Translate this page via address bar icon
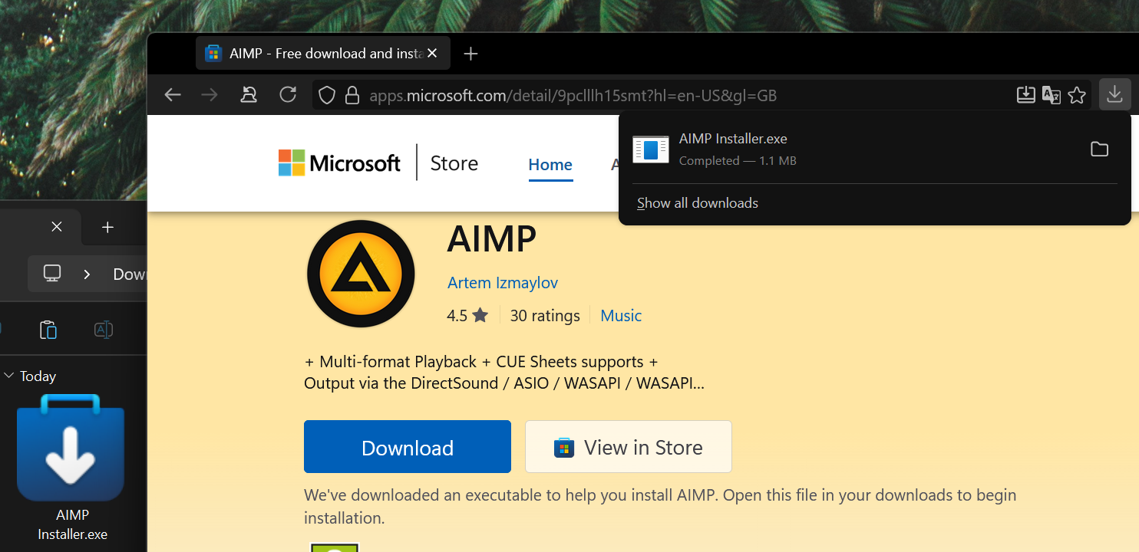Screen dimensions: 1139x552 click(x=1052, y=95)
